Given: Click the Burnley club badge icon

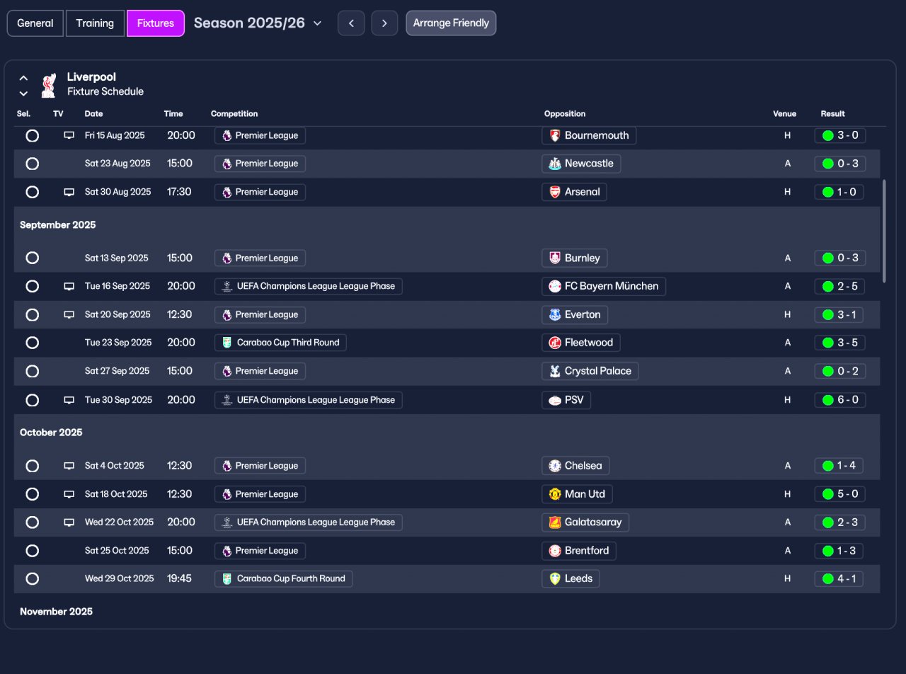Looking at the screenshot, I should click(555, 258).
